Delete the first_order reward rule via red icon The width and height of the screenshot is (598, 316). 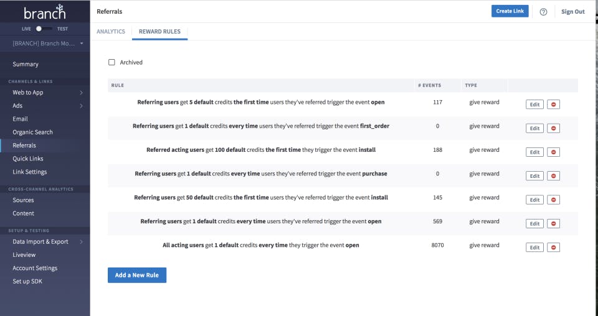click(553, 129)
